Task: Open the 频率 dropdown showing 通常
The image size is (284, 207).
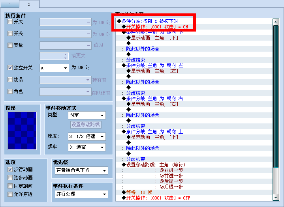Action: click(x=87, y=147)
